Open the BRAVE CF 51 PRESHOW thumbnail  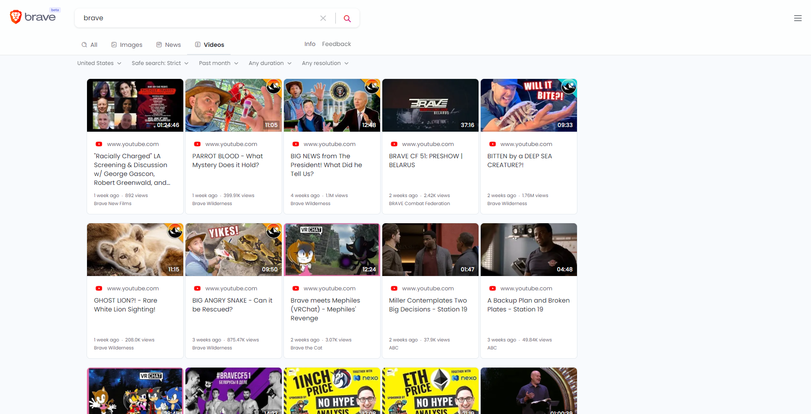pyautogui.click(x=430, y=105)
